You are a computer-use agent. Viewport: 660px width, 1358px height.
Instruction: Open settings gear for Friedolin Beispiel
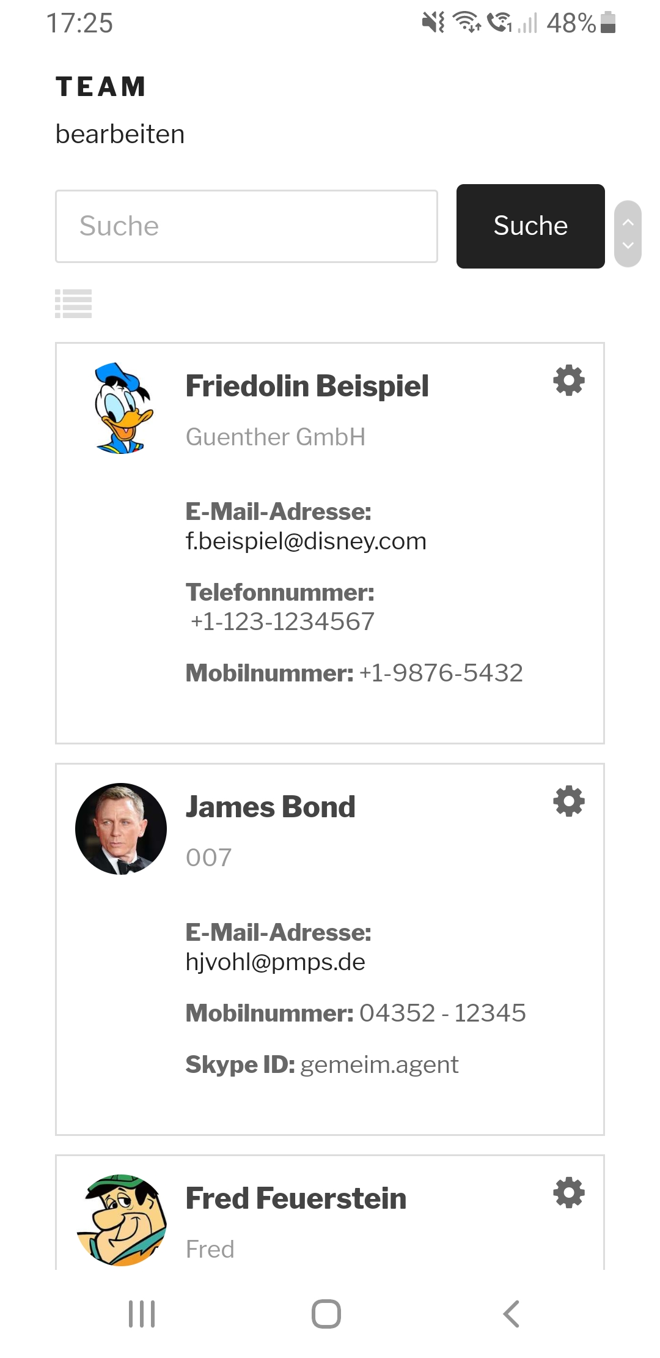[569, 380]
